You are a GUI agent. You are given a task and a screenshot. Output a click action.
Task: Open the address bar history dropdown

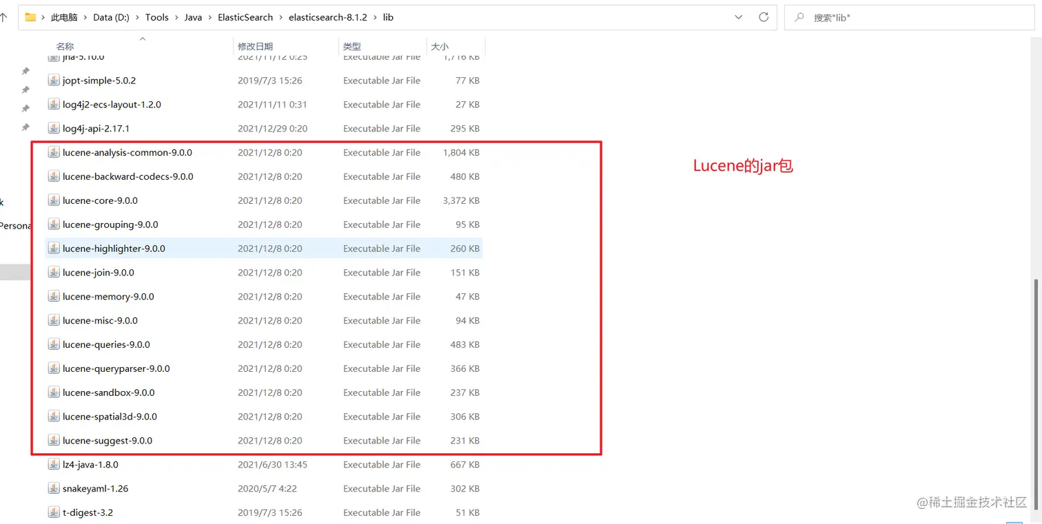(739, 17)
